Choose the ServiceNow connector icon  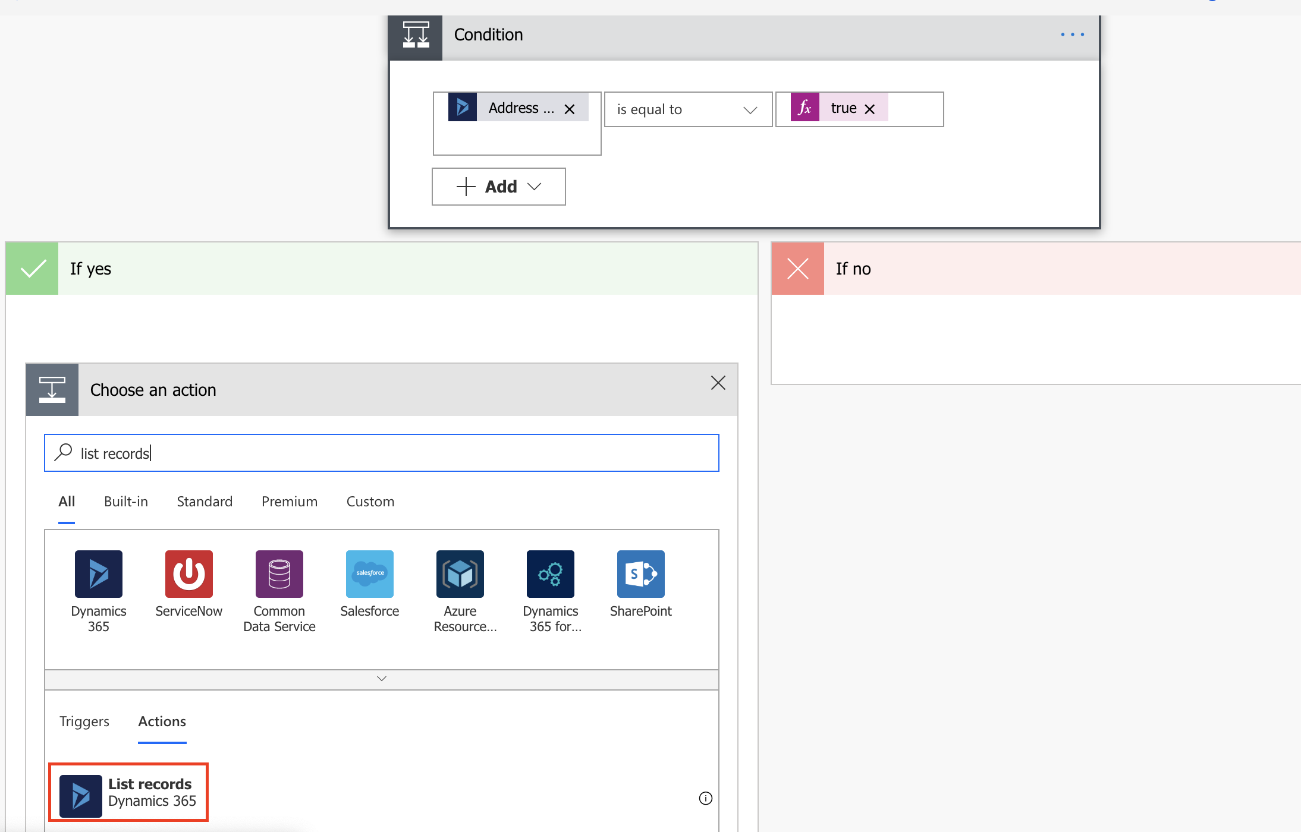point(188,574)
